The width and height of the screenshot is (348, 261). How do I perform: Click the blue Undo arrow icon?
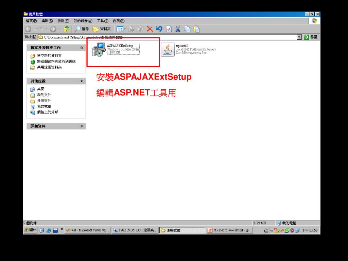click(159, 29)
